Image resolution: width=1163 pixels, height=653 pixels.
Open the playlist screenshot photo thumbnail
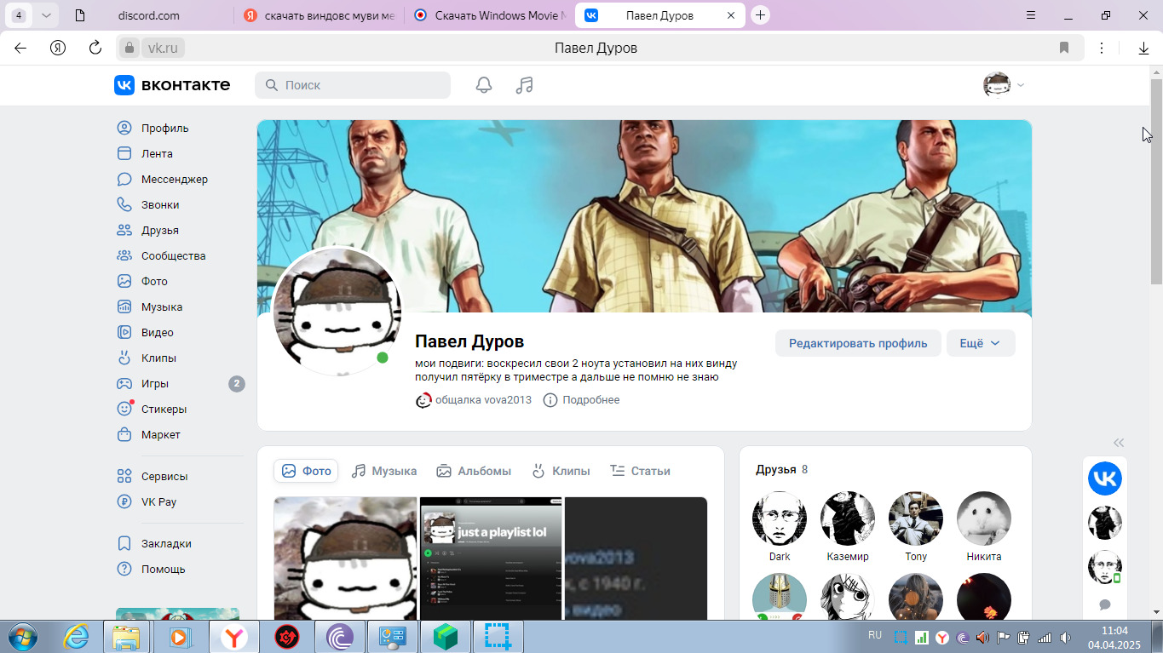491,558
